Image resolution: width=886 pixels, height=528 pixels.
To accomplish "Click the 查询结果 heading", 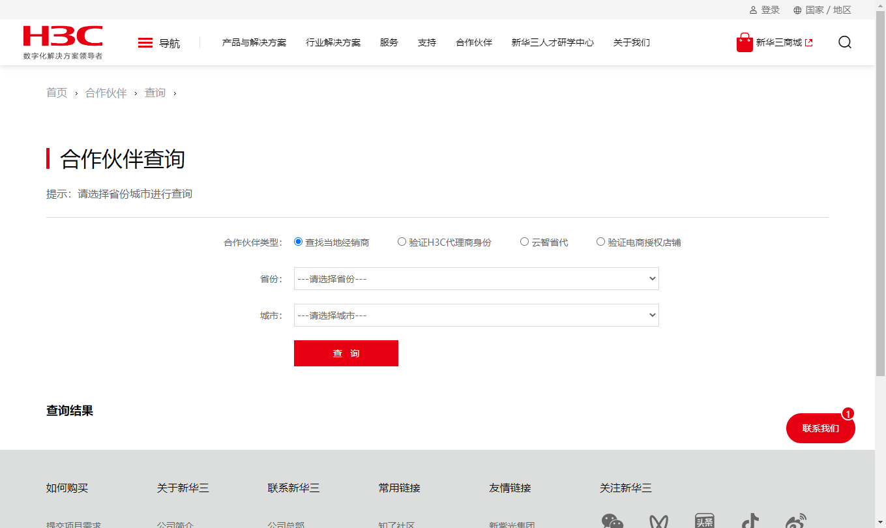I will point(70,411).
